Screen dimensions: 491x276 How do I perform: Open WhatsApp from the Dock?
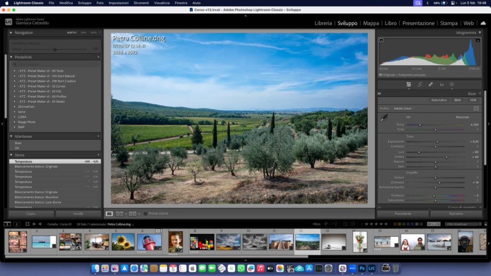pyautogui.click(x=241, y=268)
